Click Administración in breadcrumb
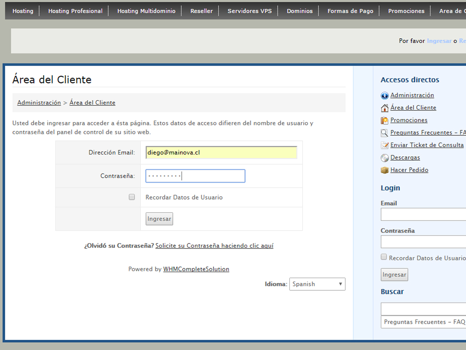466x350 pixels. [x=39, y=103]
